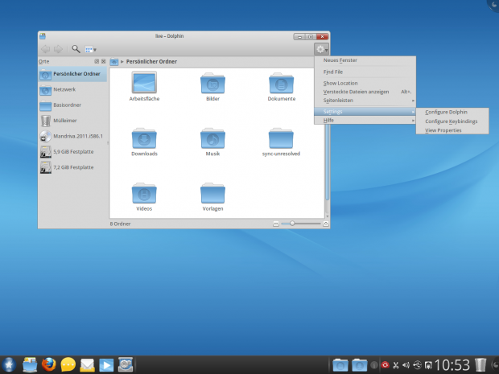Select the Dokumente folder icon

(x=282, y=83)
